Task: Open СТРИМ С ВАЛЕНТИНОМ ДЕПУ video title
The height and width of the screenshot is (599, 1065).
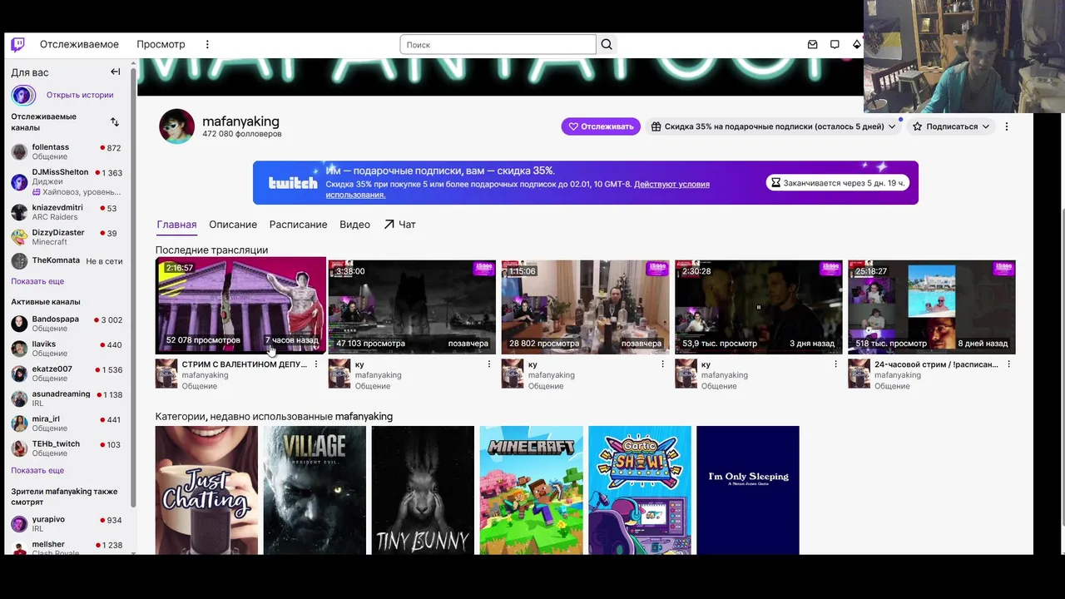Action: [x=244, y=364]
